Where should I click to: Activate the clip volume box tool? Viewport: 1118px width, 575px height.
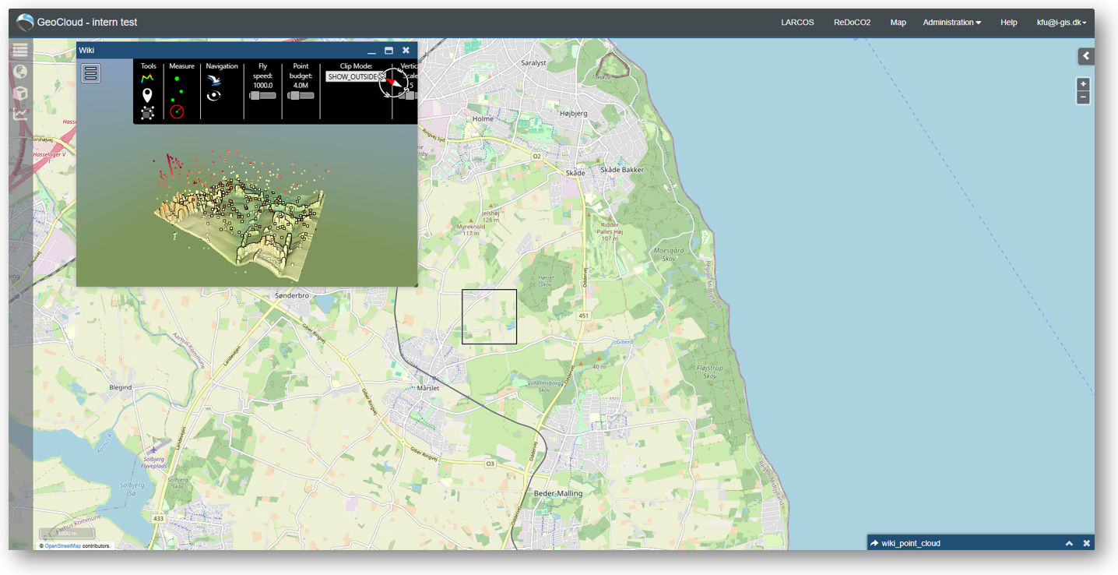(x=147, y=113)
